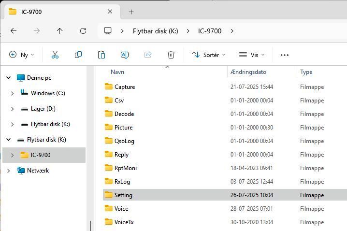Click date 28-07-2025 07:01
This screenshot has width=347, height=231.
[x=252, y=208]
